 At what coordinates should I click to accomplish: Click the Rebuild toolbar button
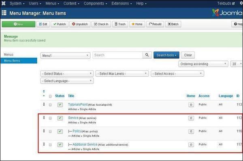click(x=155, y=24)
